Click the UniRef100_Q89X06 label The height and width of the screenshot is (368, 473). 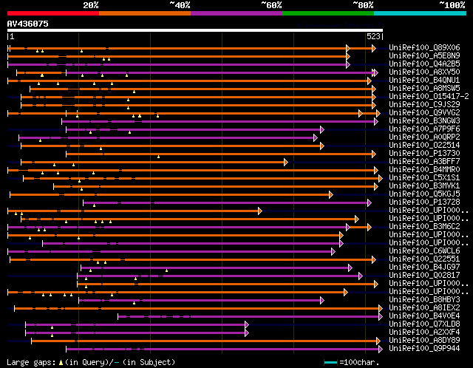click(x=424, y=47)
